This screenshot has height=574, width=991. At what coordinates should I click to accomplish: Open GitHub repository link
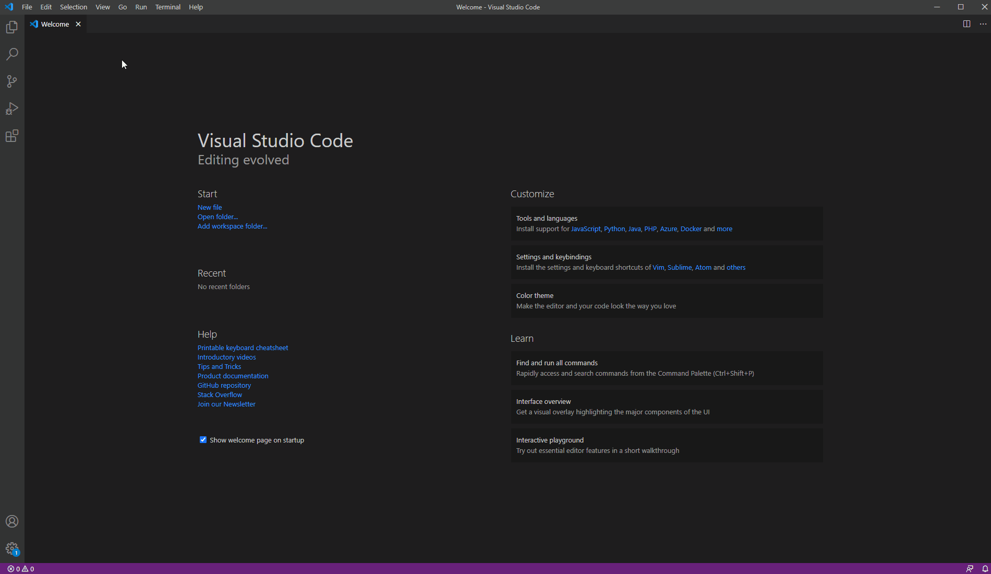tap(224, 385)
